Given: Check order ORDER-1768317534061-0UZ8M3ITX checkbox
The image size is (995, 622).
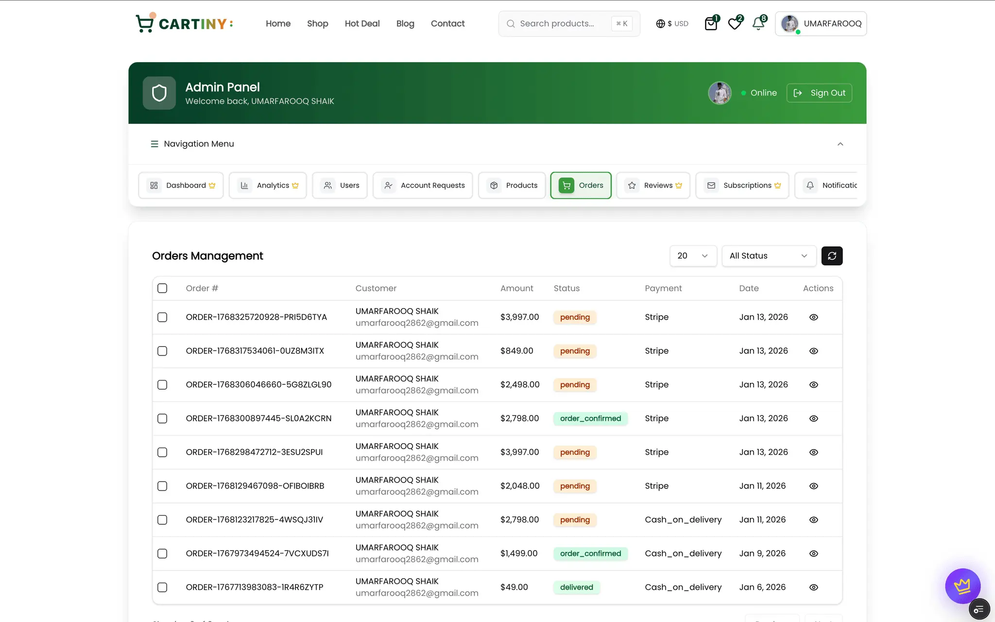Looking at the screenshot, I should click(x=162, y=351).
